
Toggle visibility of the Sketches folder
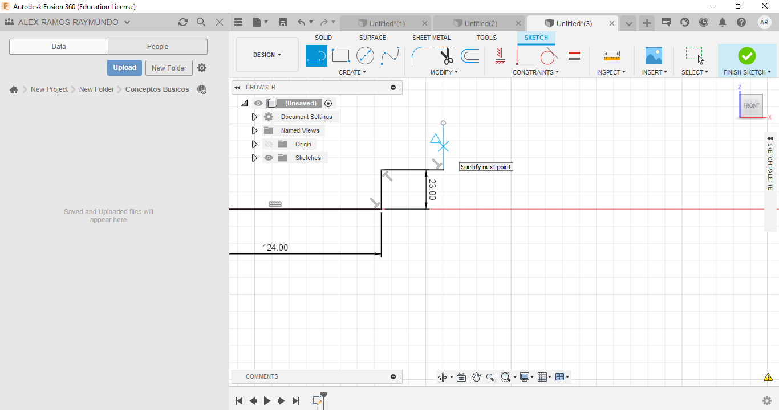(269, 158)
